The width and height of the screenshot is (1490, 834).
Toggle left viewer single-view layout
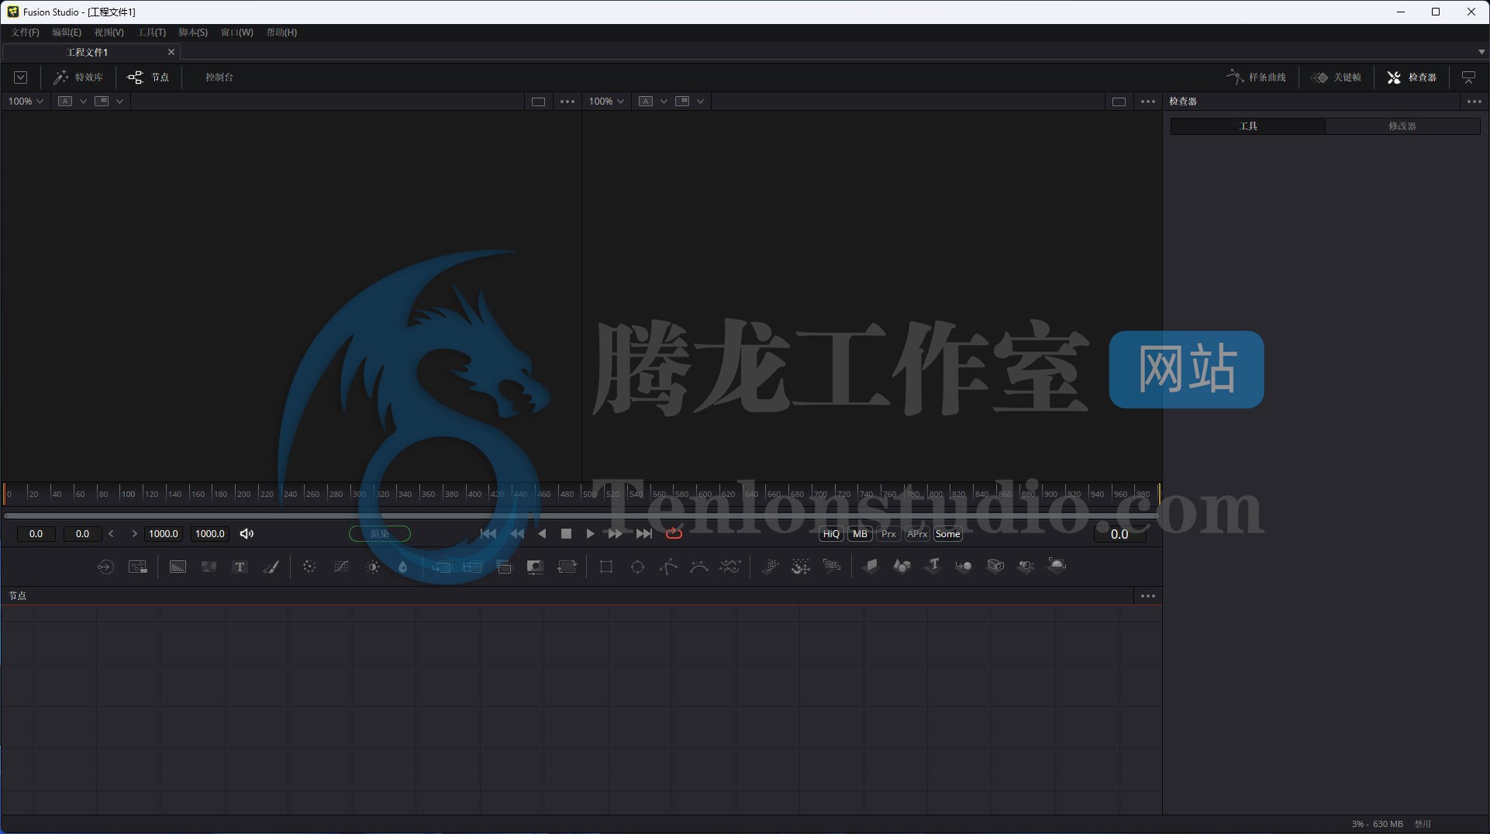coord(538,102)
